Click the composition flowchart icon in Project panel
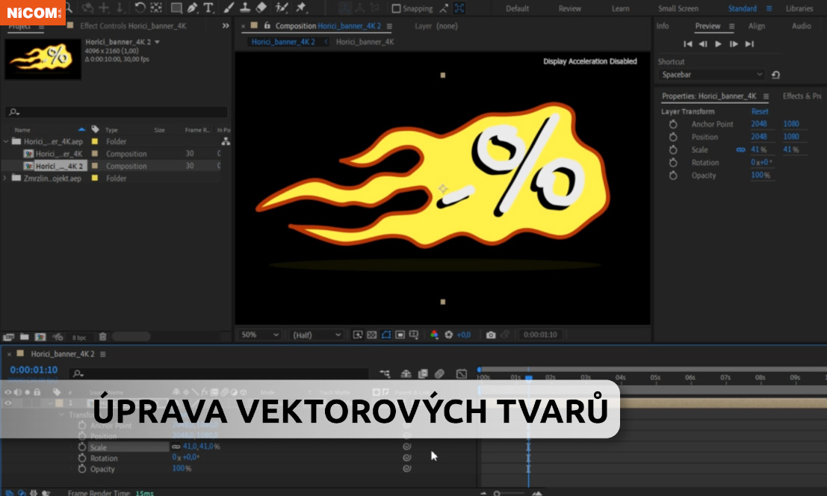 pos(226,141)
